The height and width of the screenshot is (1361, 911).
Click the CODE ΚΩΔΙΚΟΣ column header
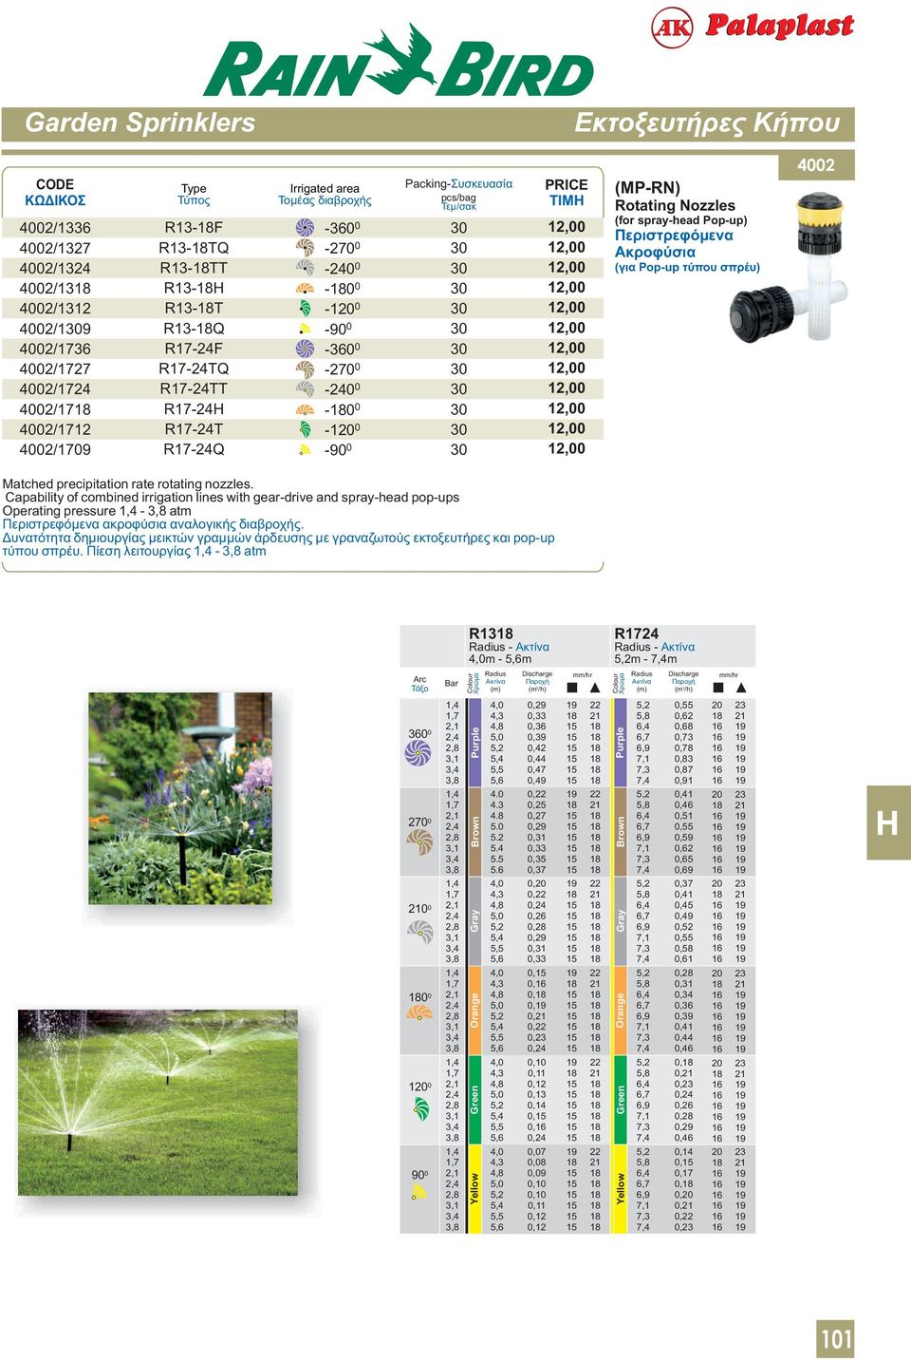click(55, 192)
